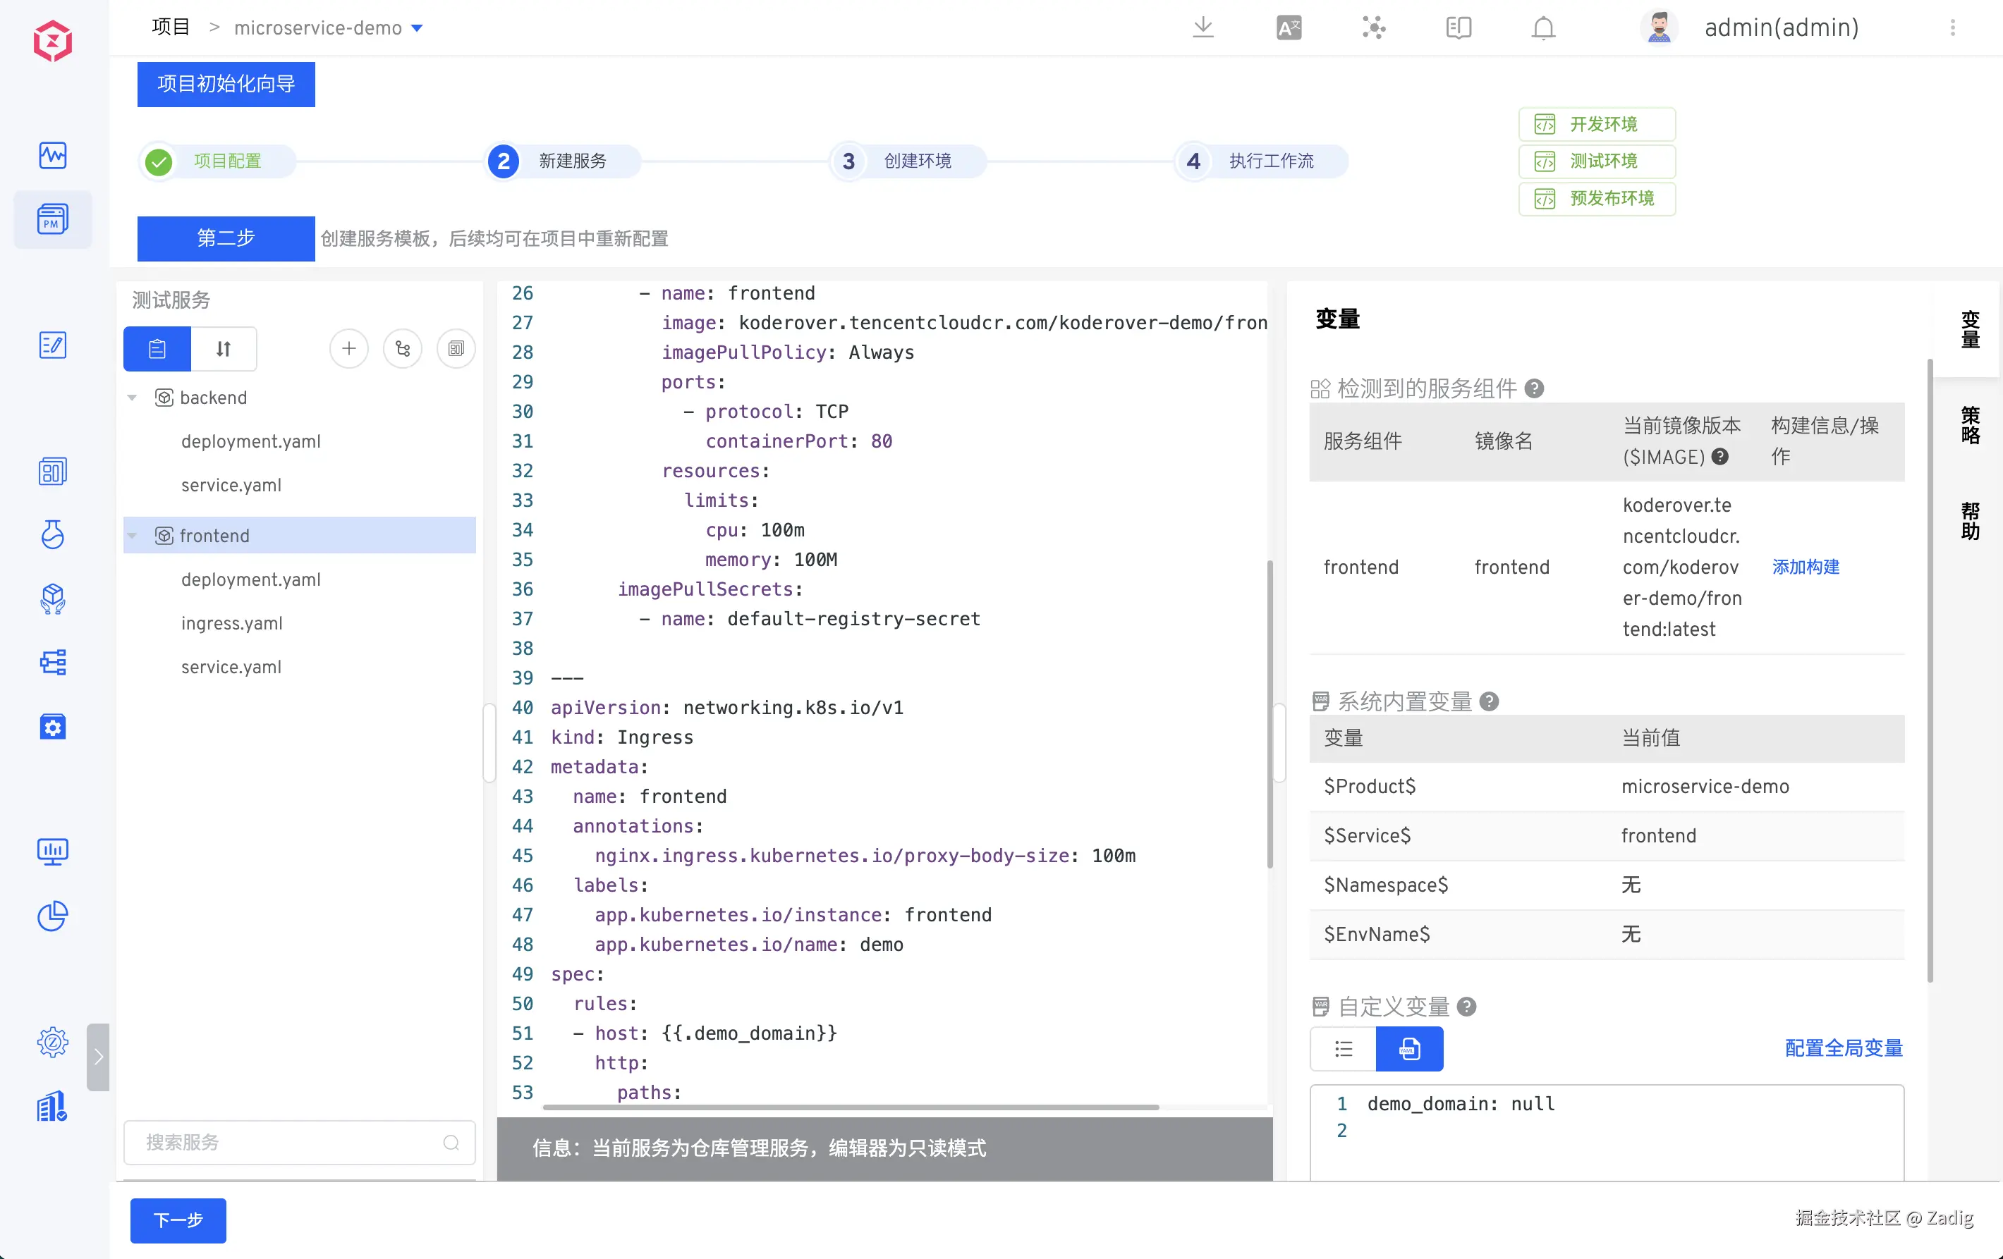Switch custom variables to list view
Screen dimensions: 2003x1259
tap(1344, 1049)
